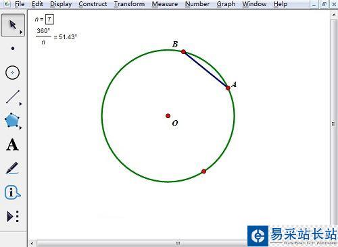Select the blue segment AB
The height and width of the screenshot is (247, 338).
[x=206, y=70]
